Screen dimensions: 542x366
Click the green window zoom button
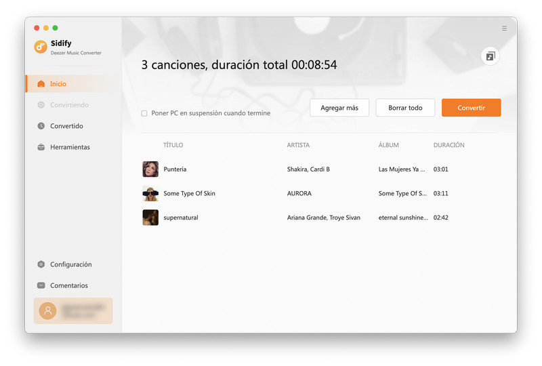pyautogui.click(x=56, y=28)
